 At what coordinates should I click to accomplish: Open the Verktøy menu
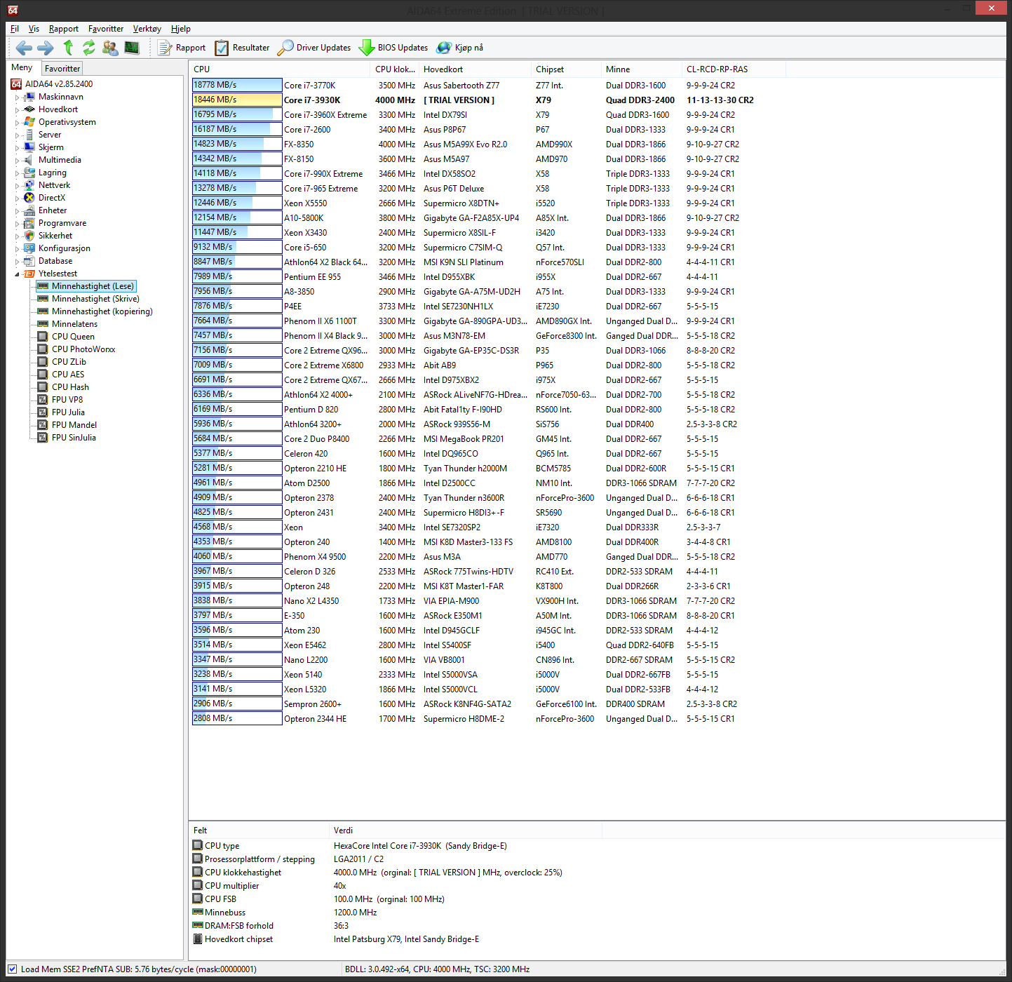coord(147,29)
